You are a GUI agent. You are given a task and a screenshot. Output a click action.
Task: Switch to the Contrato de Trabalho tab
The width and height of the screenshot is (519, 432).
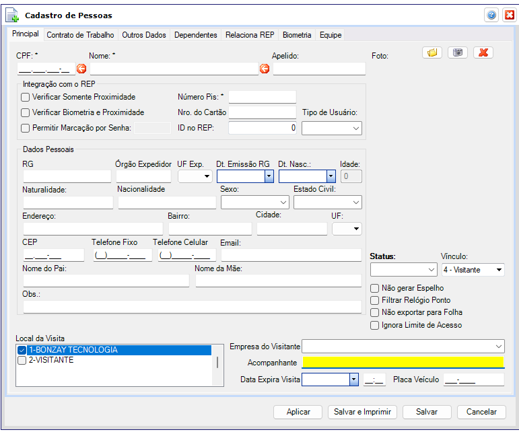tap(80, 34)
